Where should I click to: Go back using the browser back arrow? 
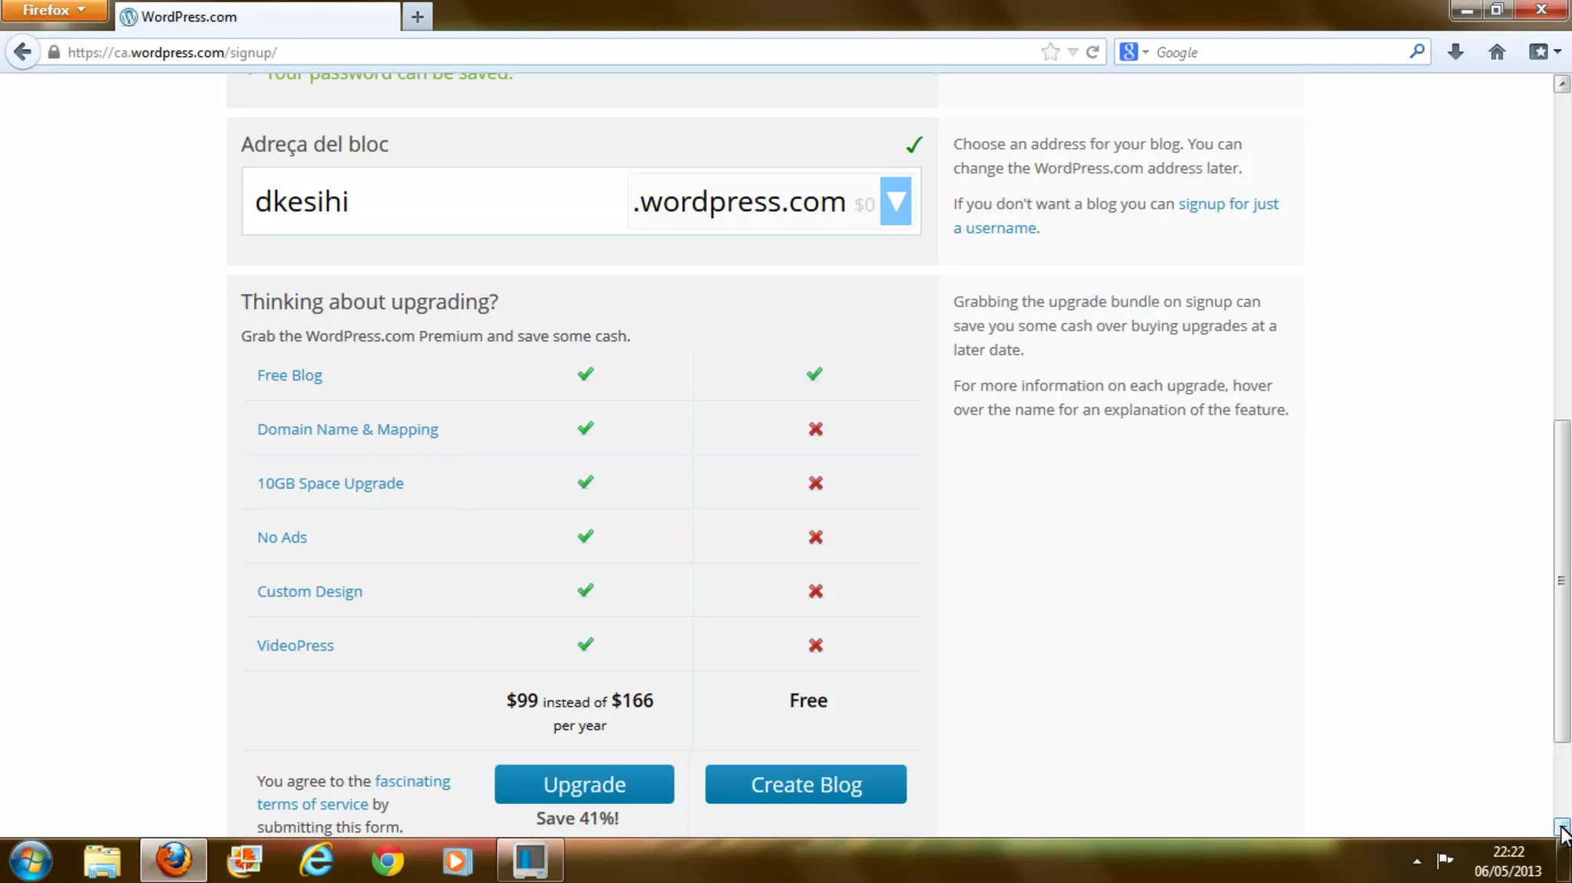[23, 52]
